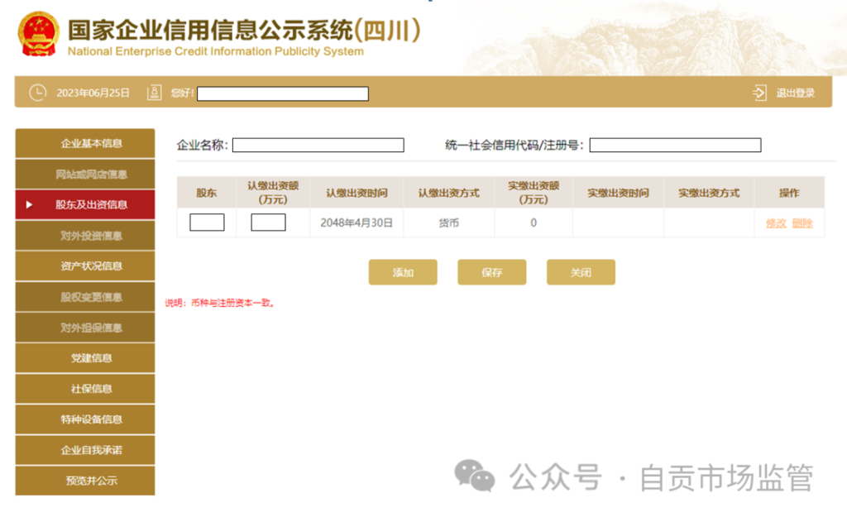This screenshot has width=847, height=522.
Task: Click the clock icon beside the date
Action: (38, 93)
